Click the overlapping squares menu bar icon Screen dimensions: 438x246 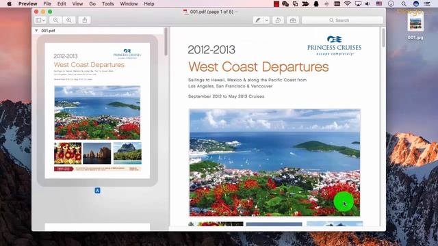click(x=295, y=3)
